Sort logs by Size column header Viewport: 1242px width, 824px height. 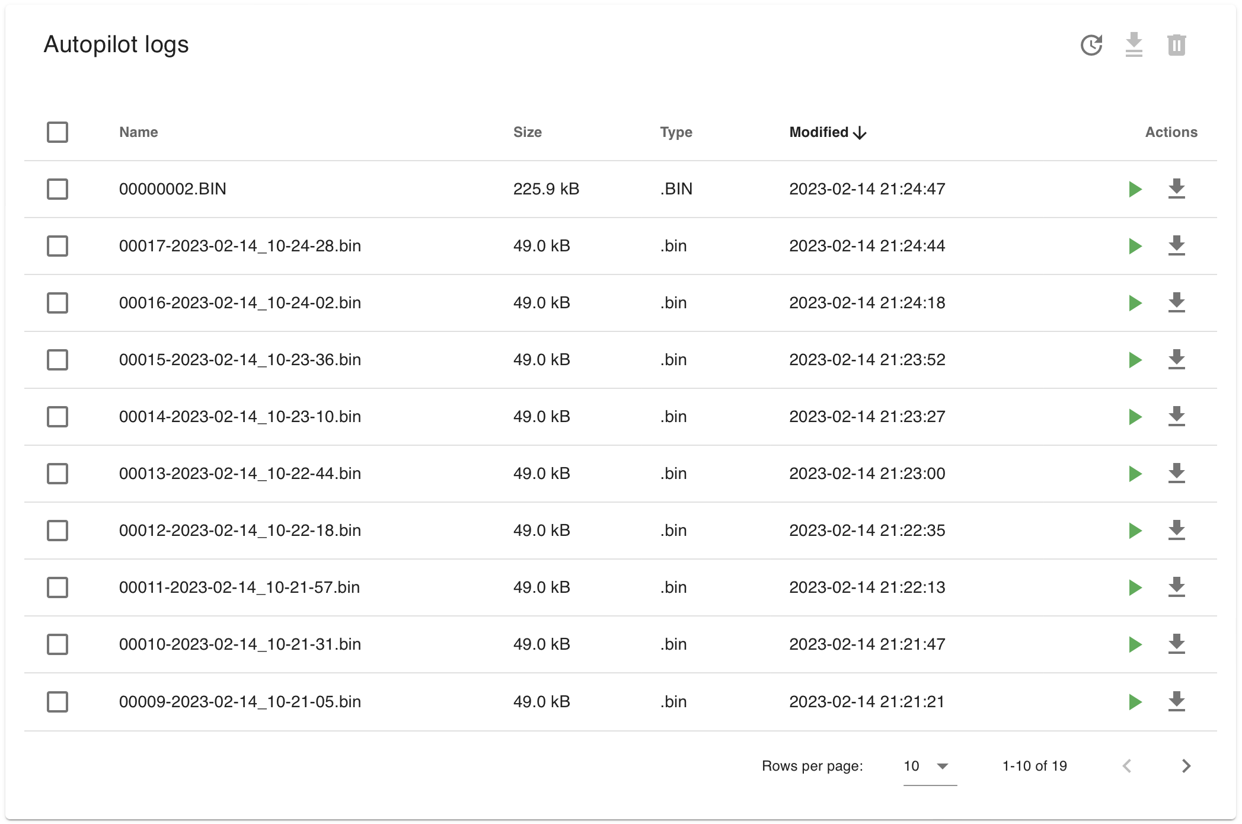pos(527,132)
